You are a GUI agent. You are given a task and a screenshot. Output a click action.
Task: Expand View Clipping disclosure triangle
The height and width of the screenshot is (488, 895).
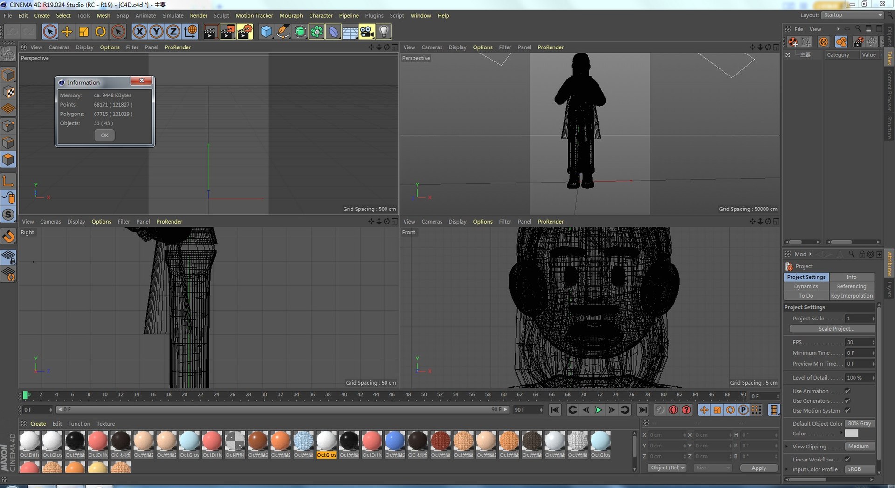click(787, 446)
